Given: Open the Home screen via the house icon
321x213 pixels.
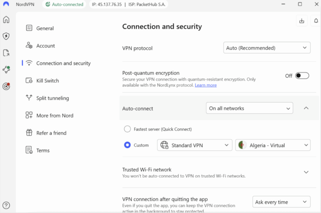Looking at the screenshot, I should pyautogui.click(x=6, y=19).
